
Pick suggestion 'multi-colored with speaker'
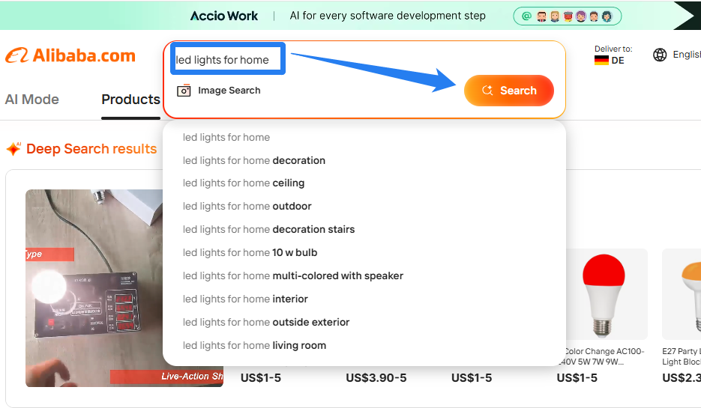(293, 276)
